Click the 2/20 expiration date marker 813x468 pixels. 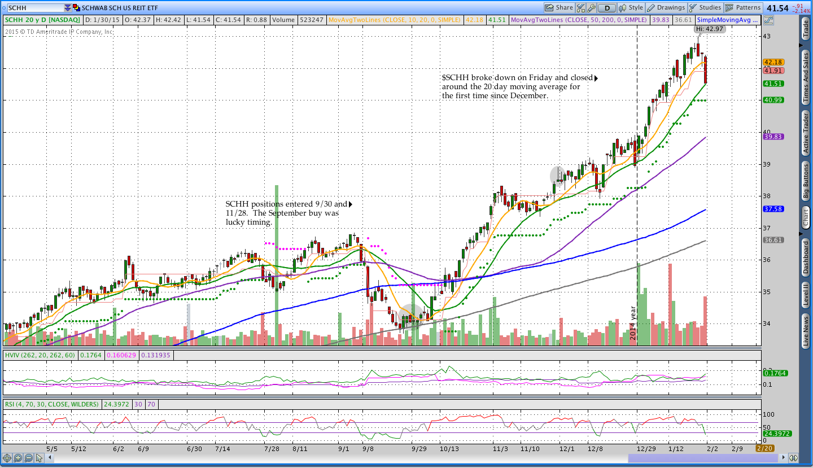764,448
